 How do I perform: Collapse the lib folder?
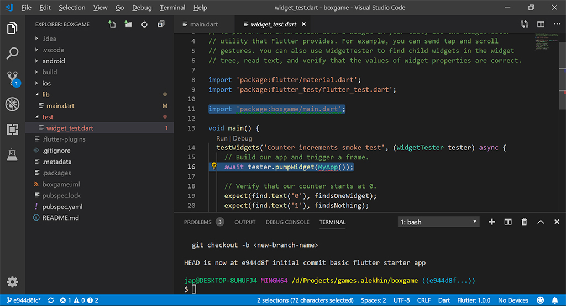click(x=46, y=95)
